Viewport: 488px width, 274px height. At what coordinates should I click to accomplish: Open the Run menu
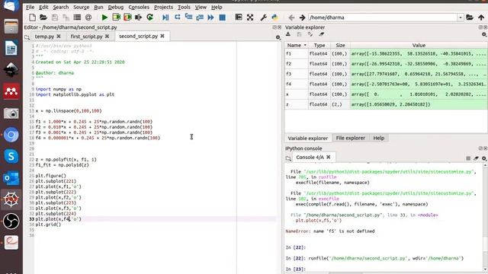[x=98, y=7]
